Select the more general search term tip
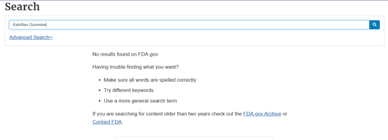 coord(140,101)
